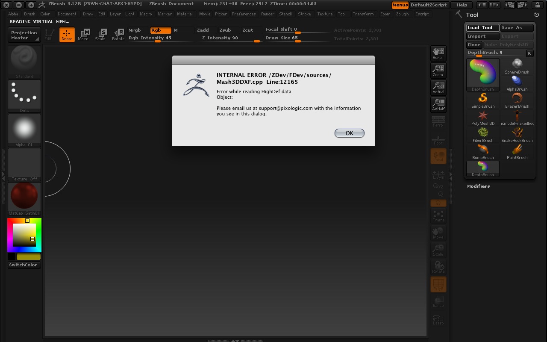The width and height of the screenshot is (547, 342).
Task: Select the PaintBrush tool
Action: [x=517, y=152]
